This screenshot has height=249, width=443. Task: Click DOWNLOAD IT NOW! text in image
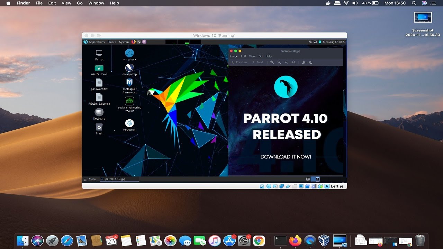(286, 157)
